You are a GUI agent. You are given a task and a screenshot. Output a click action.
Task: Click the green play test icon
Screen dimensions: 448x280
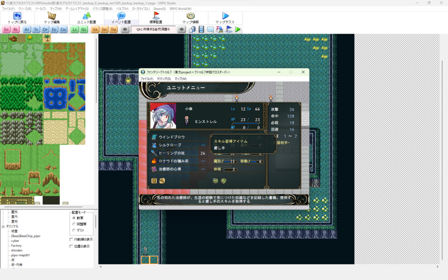pyautogui.click(x=238, y=29)
